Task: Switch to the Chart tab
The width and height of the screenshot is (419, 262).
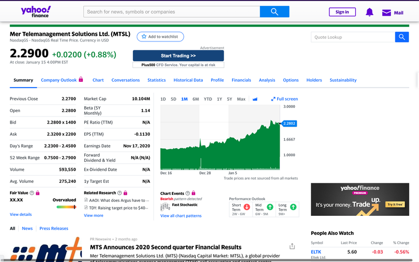Action: [x=98, y=80]
